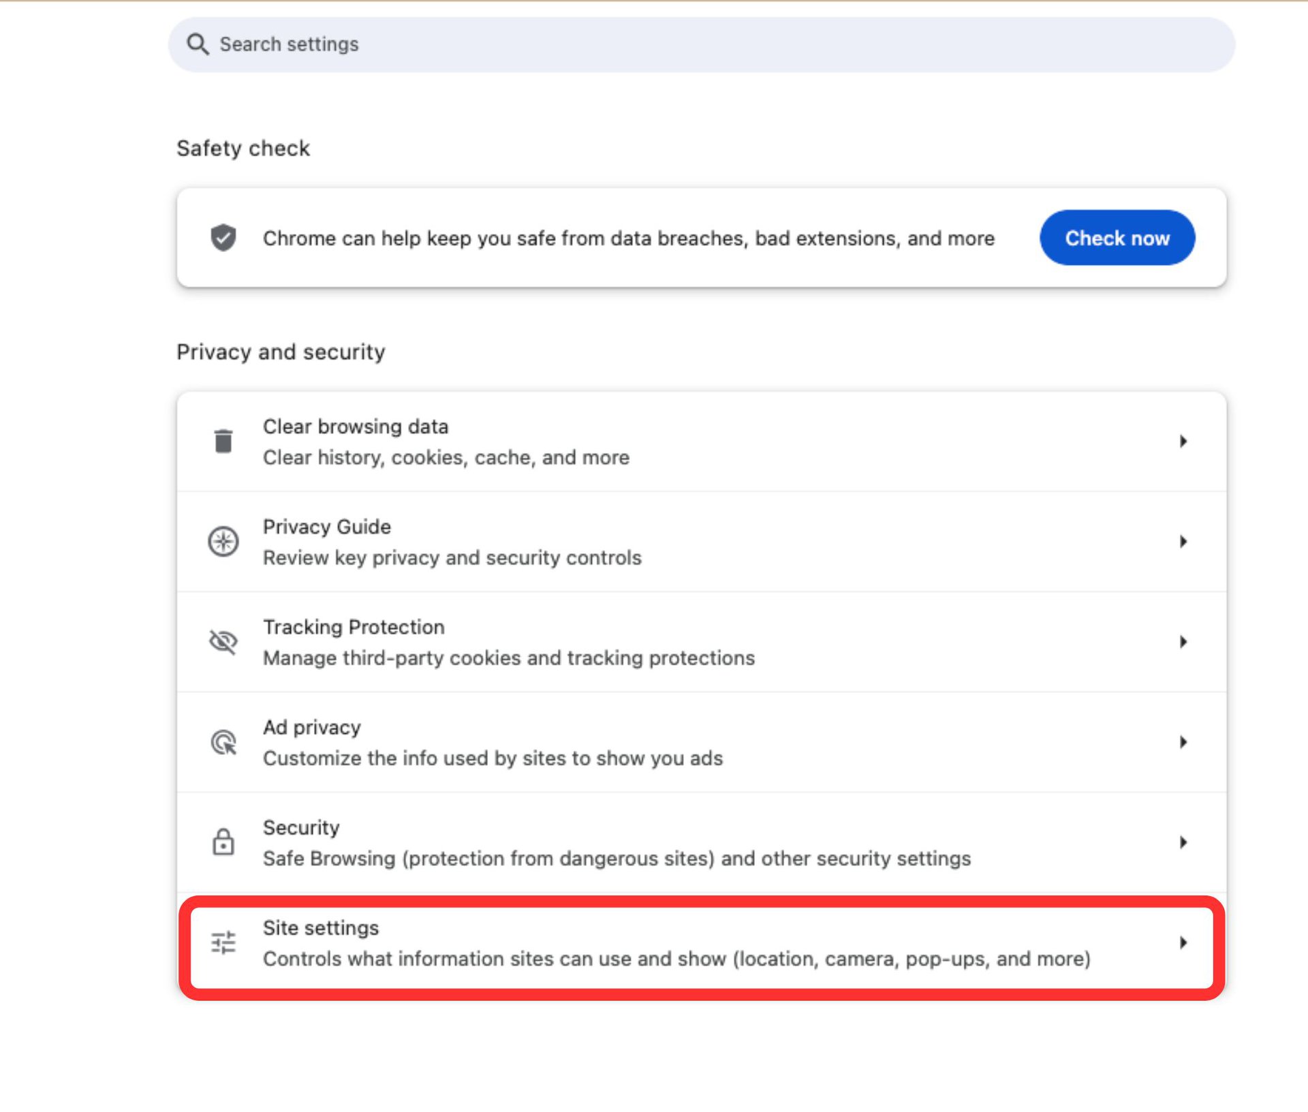The height and width of the screenshot is (1112, 1308).
Task: Open Clear browsing data entry
Action: (x=356, y=427)
